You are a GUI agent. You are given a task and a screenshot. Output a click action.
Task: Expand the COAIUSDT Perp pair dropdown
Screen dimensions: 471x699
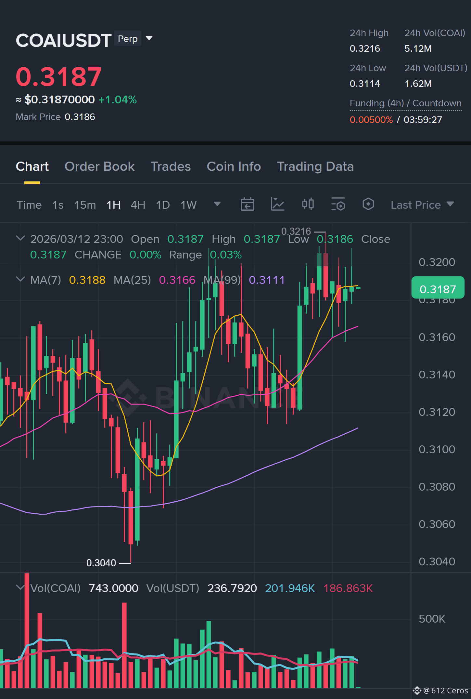point(149,38)
